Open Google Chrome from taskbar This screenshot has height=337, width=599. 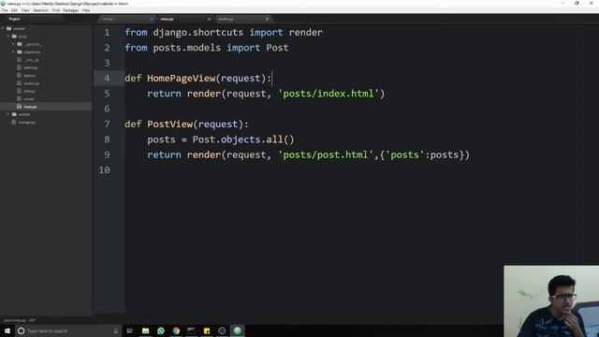pyautogui.click(x=176, y=330)
